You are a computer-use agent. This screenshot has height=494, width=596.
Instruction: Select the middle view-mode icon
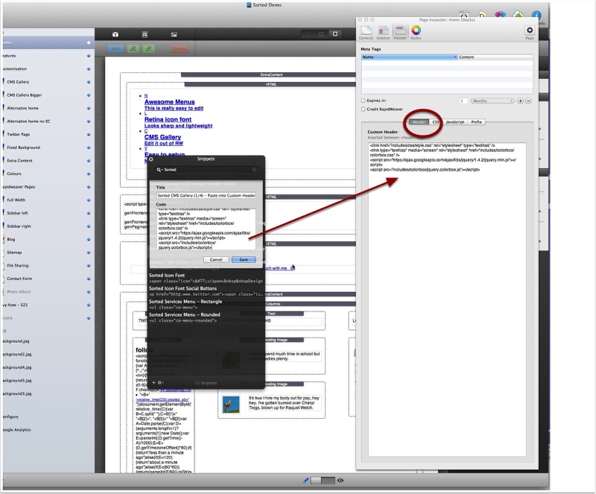coord(321,34)
